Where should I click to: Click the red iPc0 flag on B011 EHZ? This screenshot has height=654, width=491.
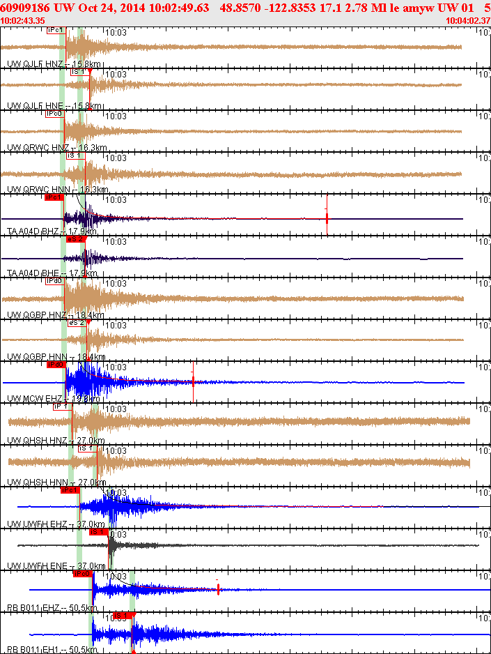pos(82,574)
